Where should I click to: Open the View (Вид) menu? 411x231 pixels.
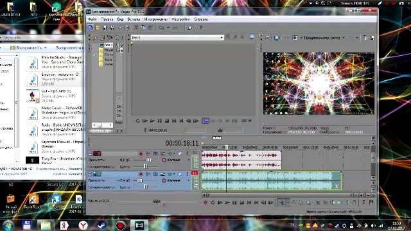120,19
